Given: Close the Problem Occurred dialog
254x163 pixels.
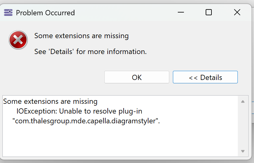Looking at the screenshot, I should point(237,12).
